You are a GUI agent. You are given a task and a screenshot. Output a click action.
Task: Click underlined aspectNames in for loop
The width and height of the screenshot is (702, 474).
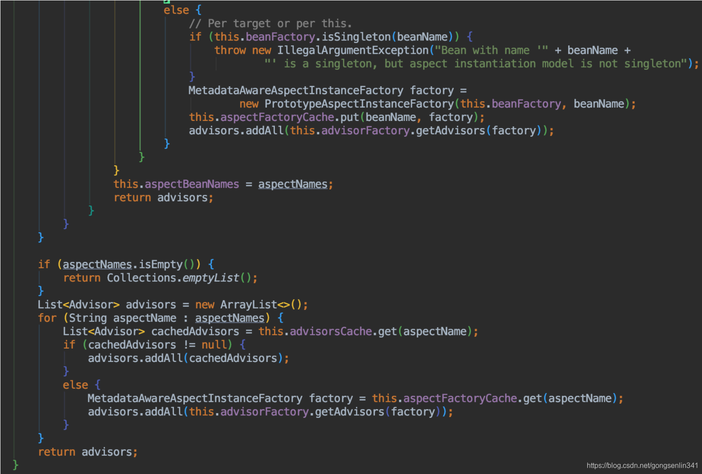coord(230,318)
